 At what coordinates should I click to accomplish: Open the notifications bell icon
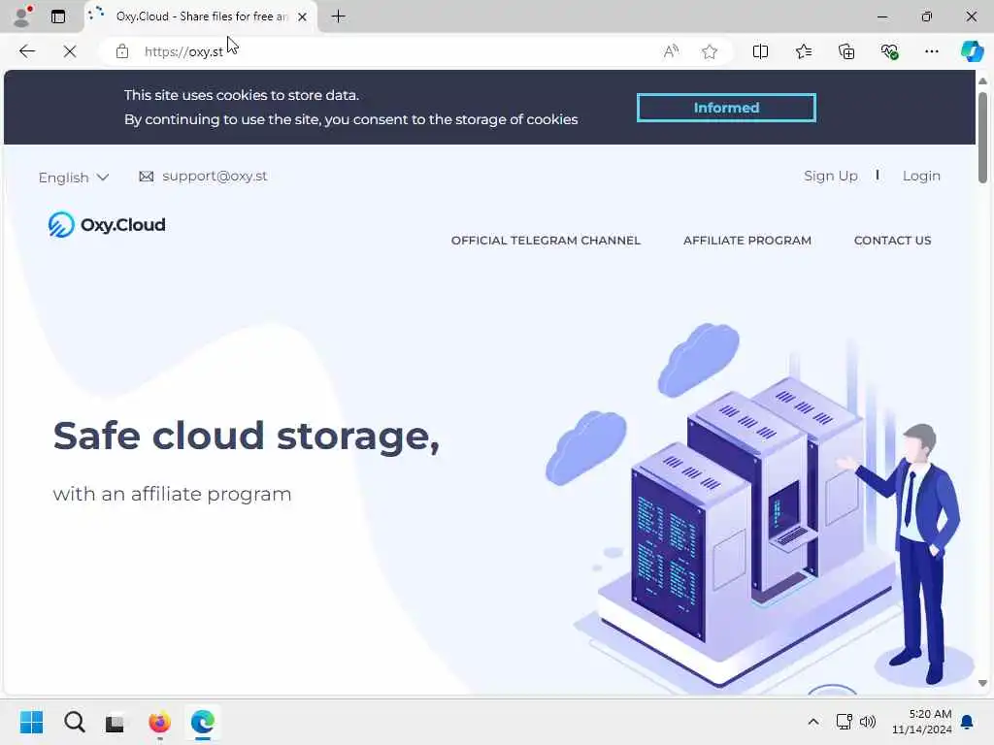[x=968, y=722]
